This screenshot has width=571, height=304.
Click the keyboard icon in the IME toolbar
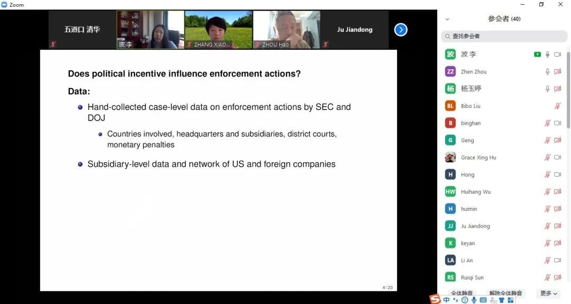[483, 300]
